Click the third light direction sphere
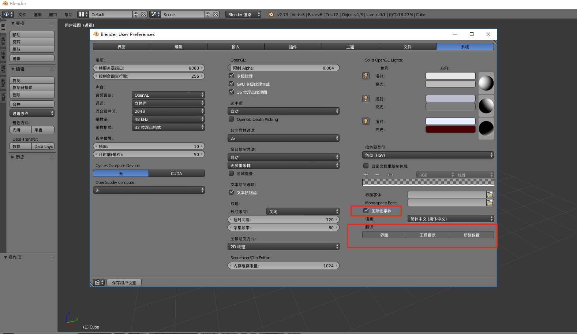Viewport: 577px width, 334px height. coord(486,129)
